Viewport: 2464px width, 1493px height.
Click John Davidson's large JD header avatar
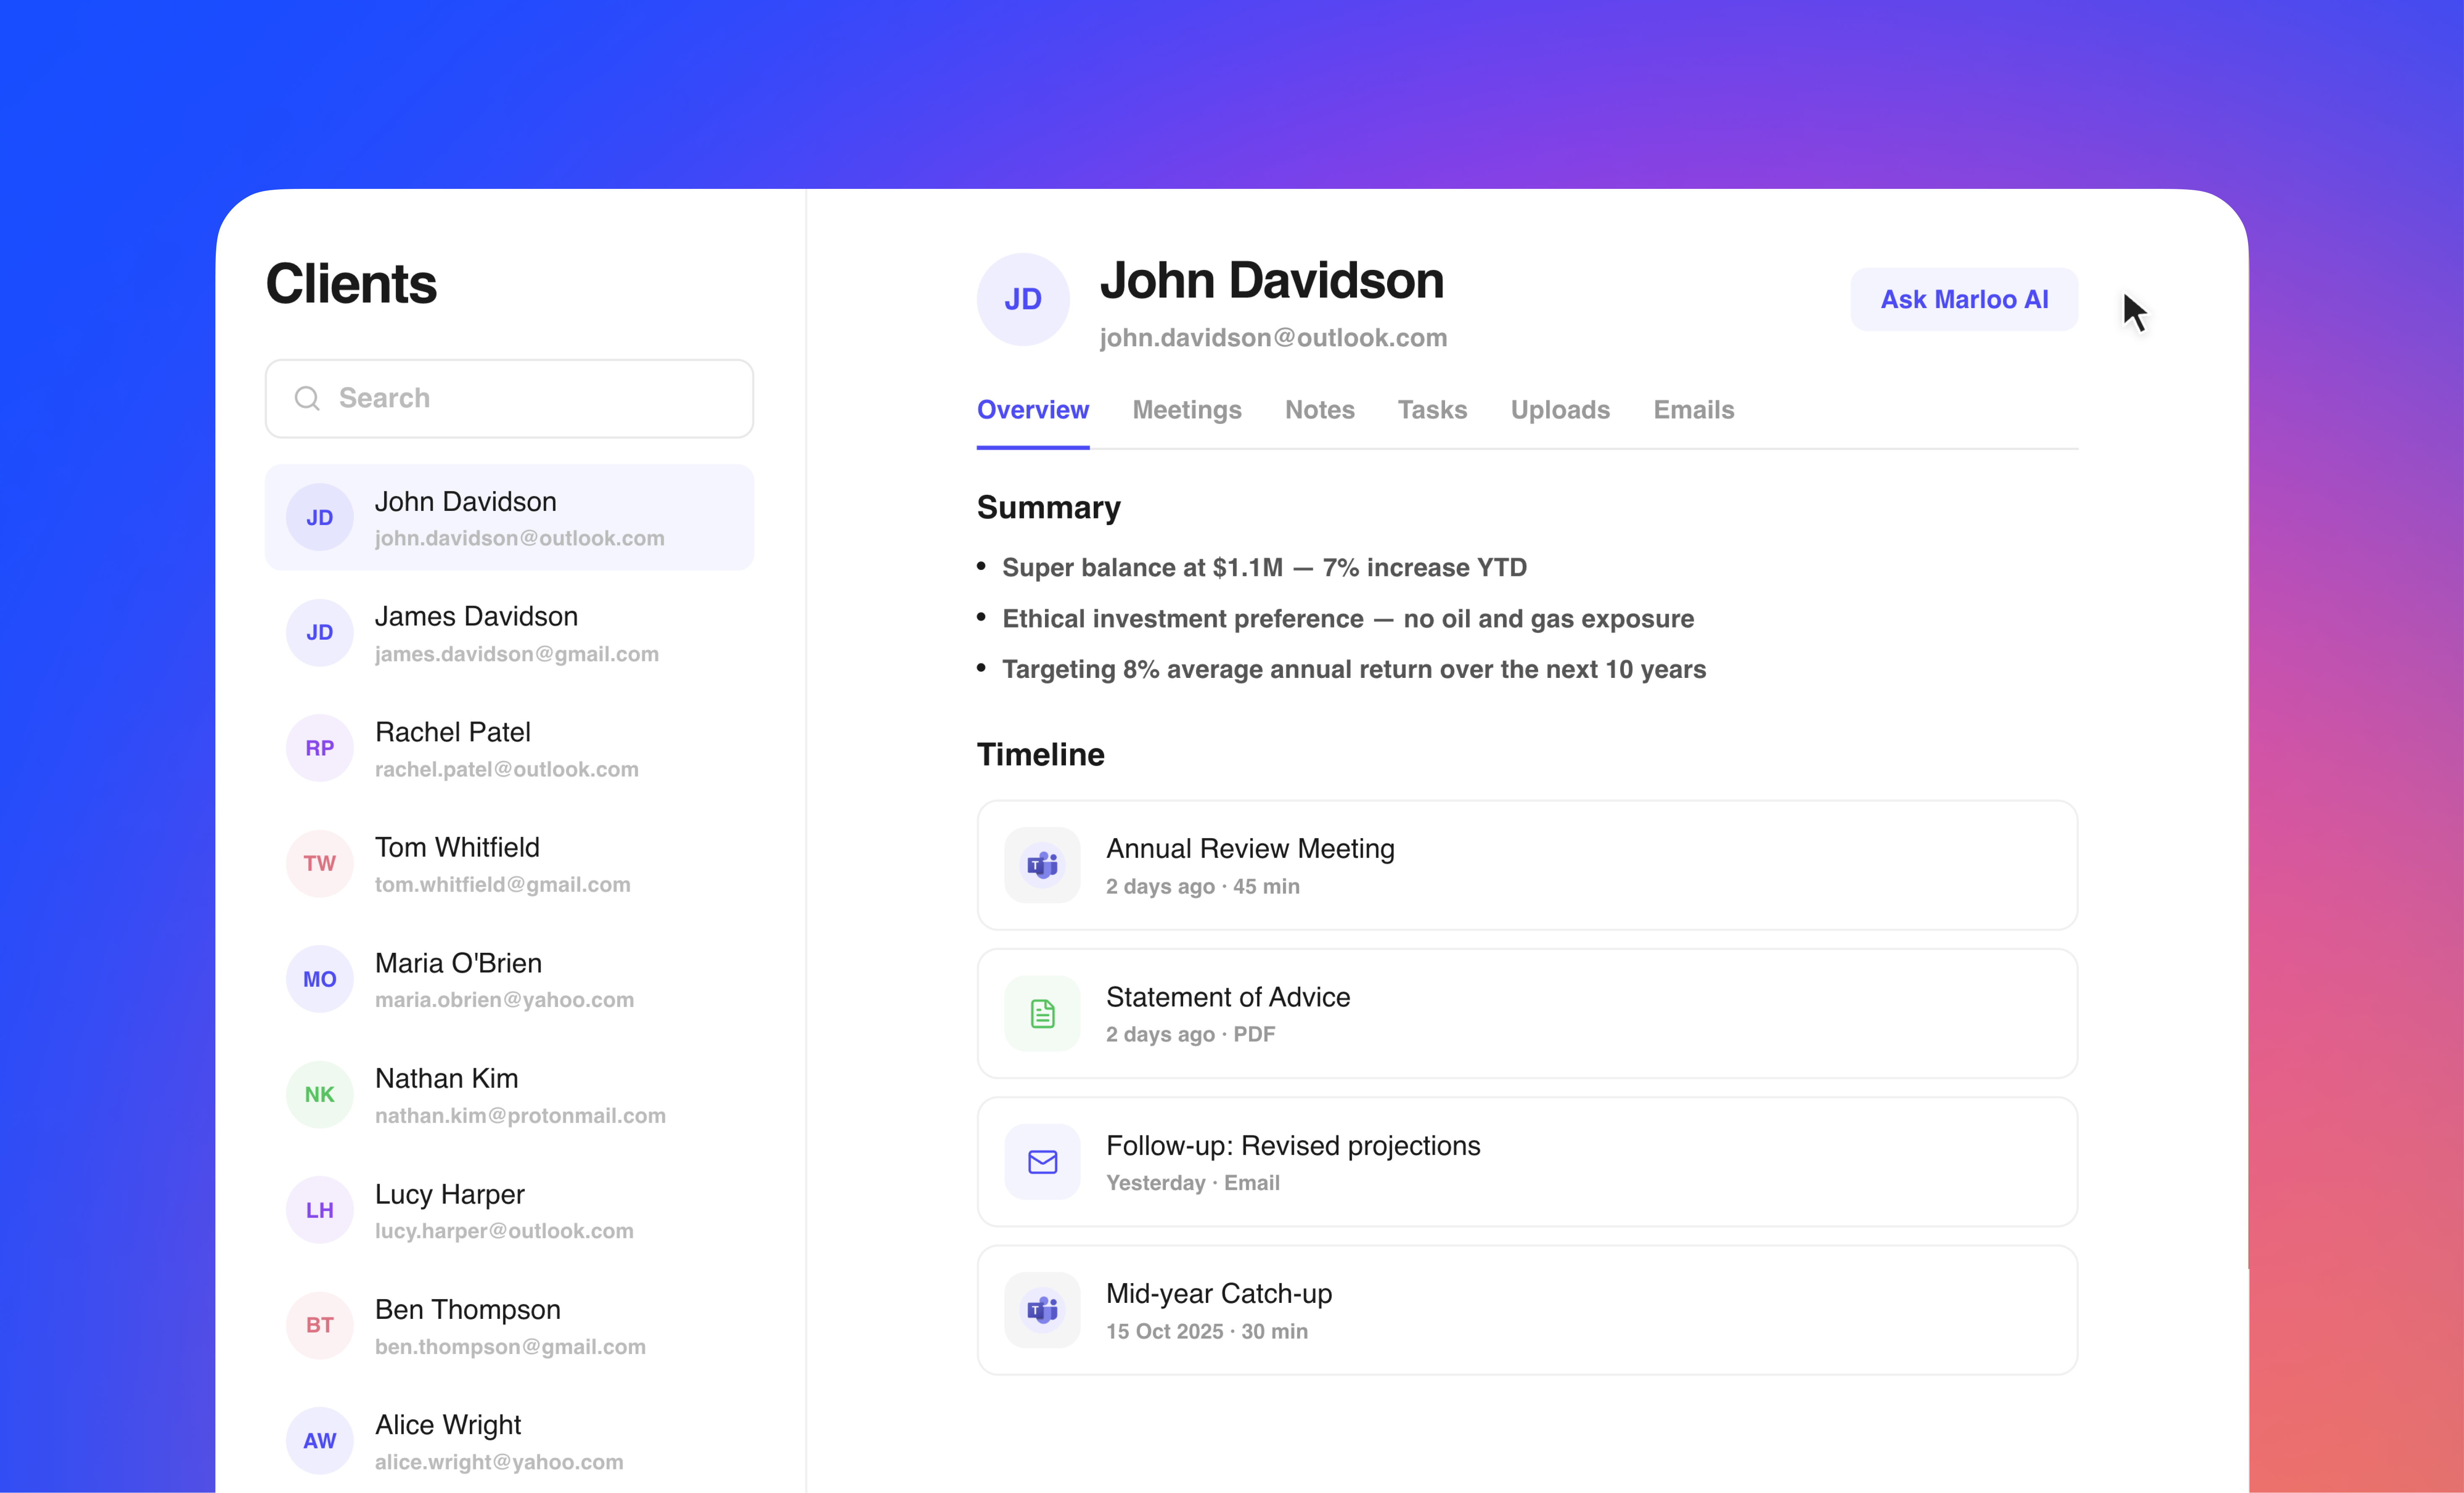[1022, 299]
